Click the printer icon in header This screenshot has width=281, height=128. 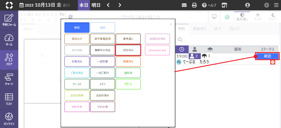(194, 5)
